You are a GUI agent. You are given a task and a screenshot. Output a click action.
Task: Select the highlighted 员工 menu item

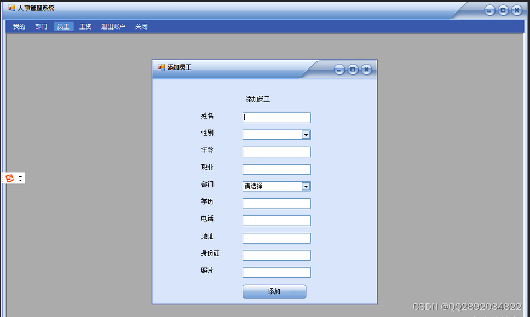[63, 26]
